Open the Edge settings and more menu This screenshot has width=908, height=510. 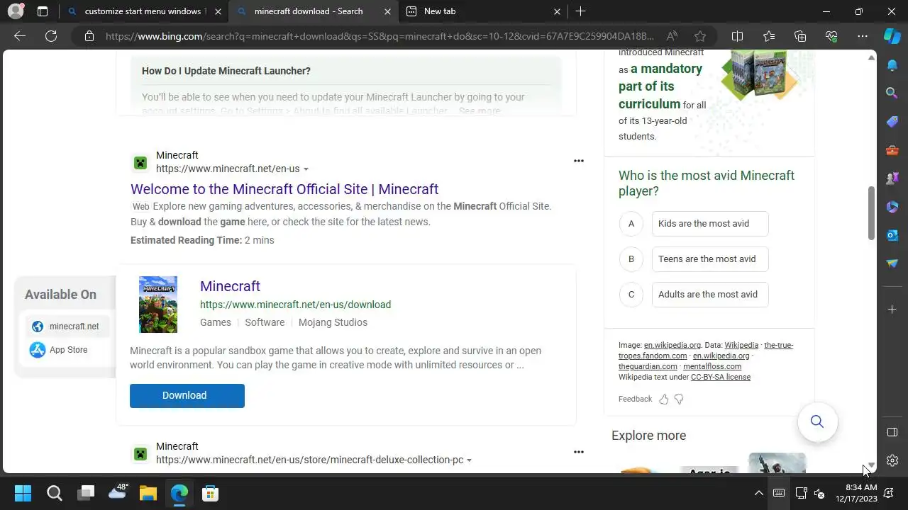point(863,36)
